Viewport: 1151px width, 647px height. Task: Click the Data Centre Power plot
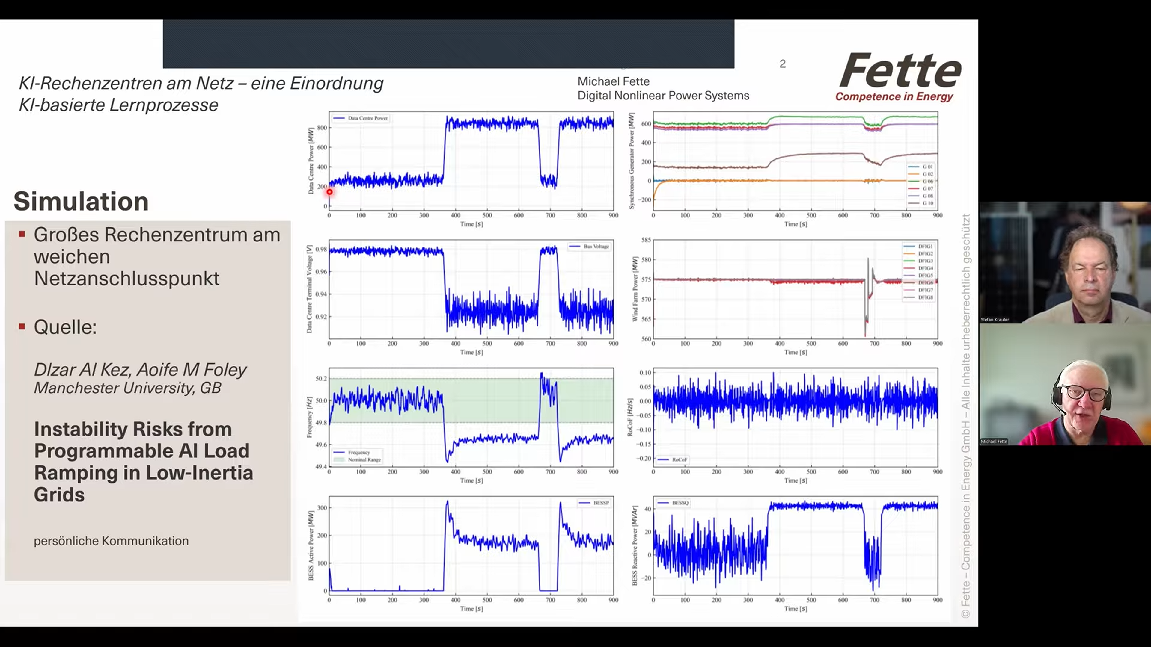(x=471, y=161)
